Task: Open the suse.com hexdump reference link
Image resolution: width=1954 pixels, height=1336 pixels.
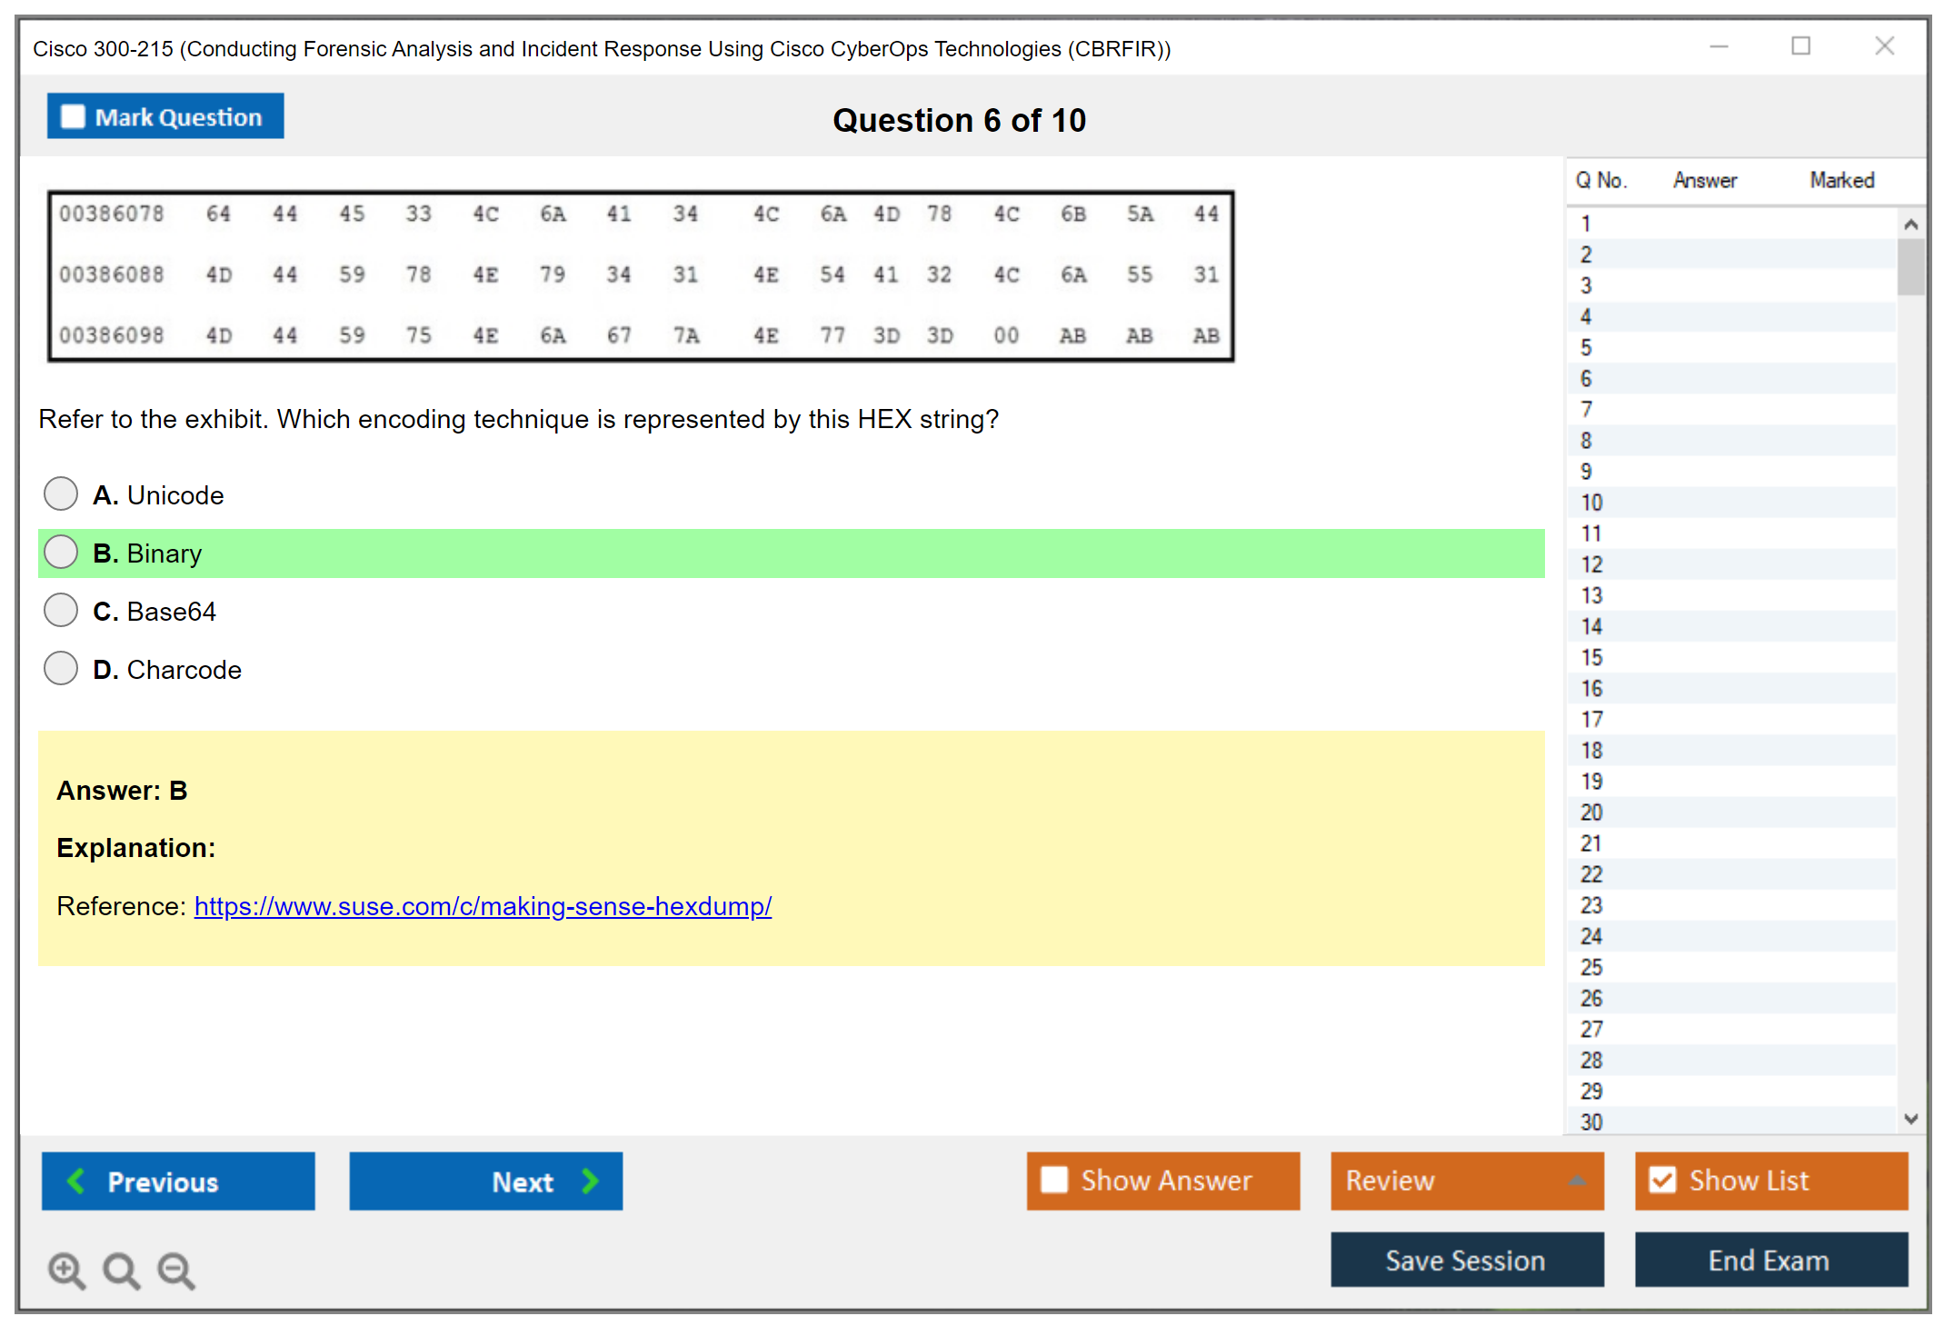Action: 483,906
